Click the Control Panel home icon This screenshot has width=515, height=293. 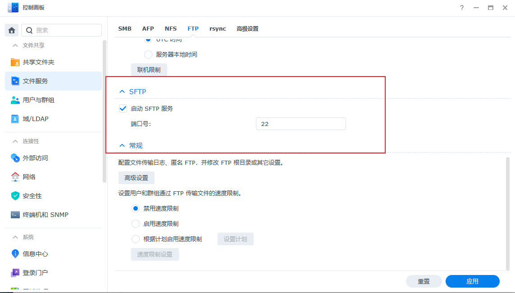pos(12,30)
